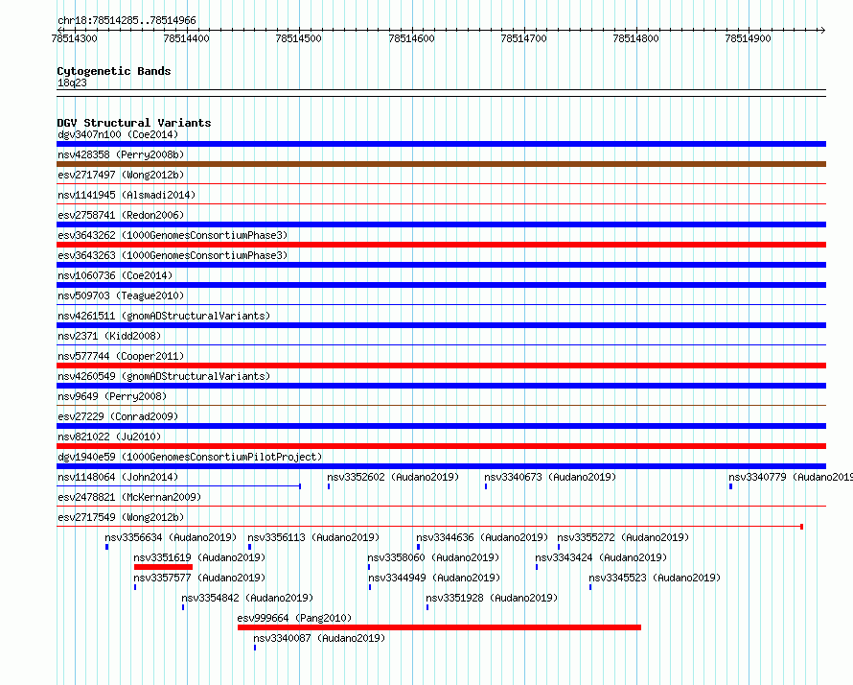Open dgv1940e59 (1000GenomesConsortiumPilotProject) label
Screen dimensions: 853x685
[190, 457]
